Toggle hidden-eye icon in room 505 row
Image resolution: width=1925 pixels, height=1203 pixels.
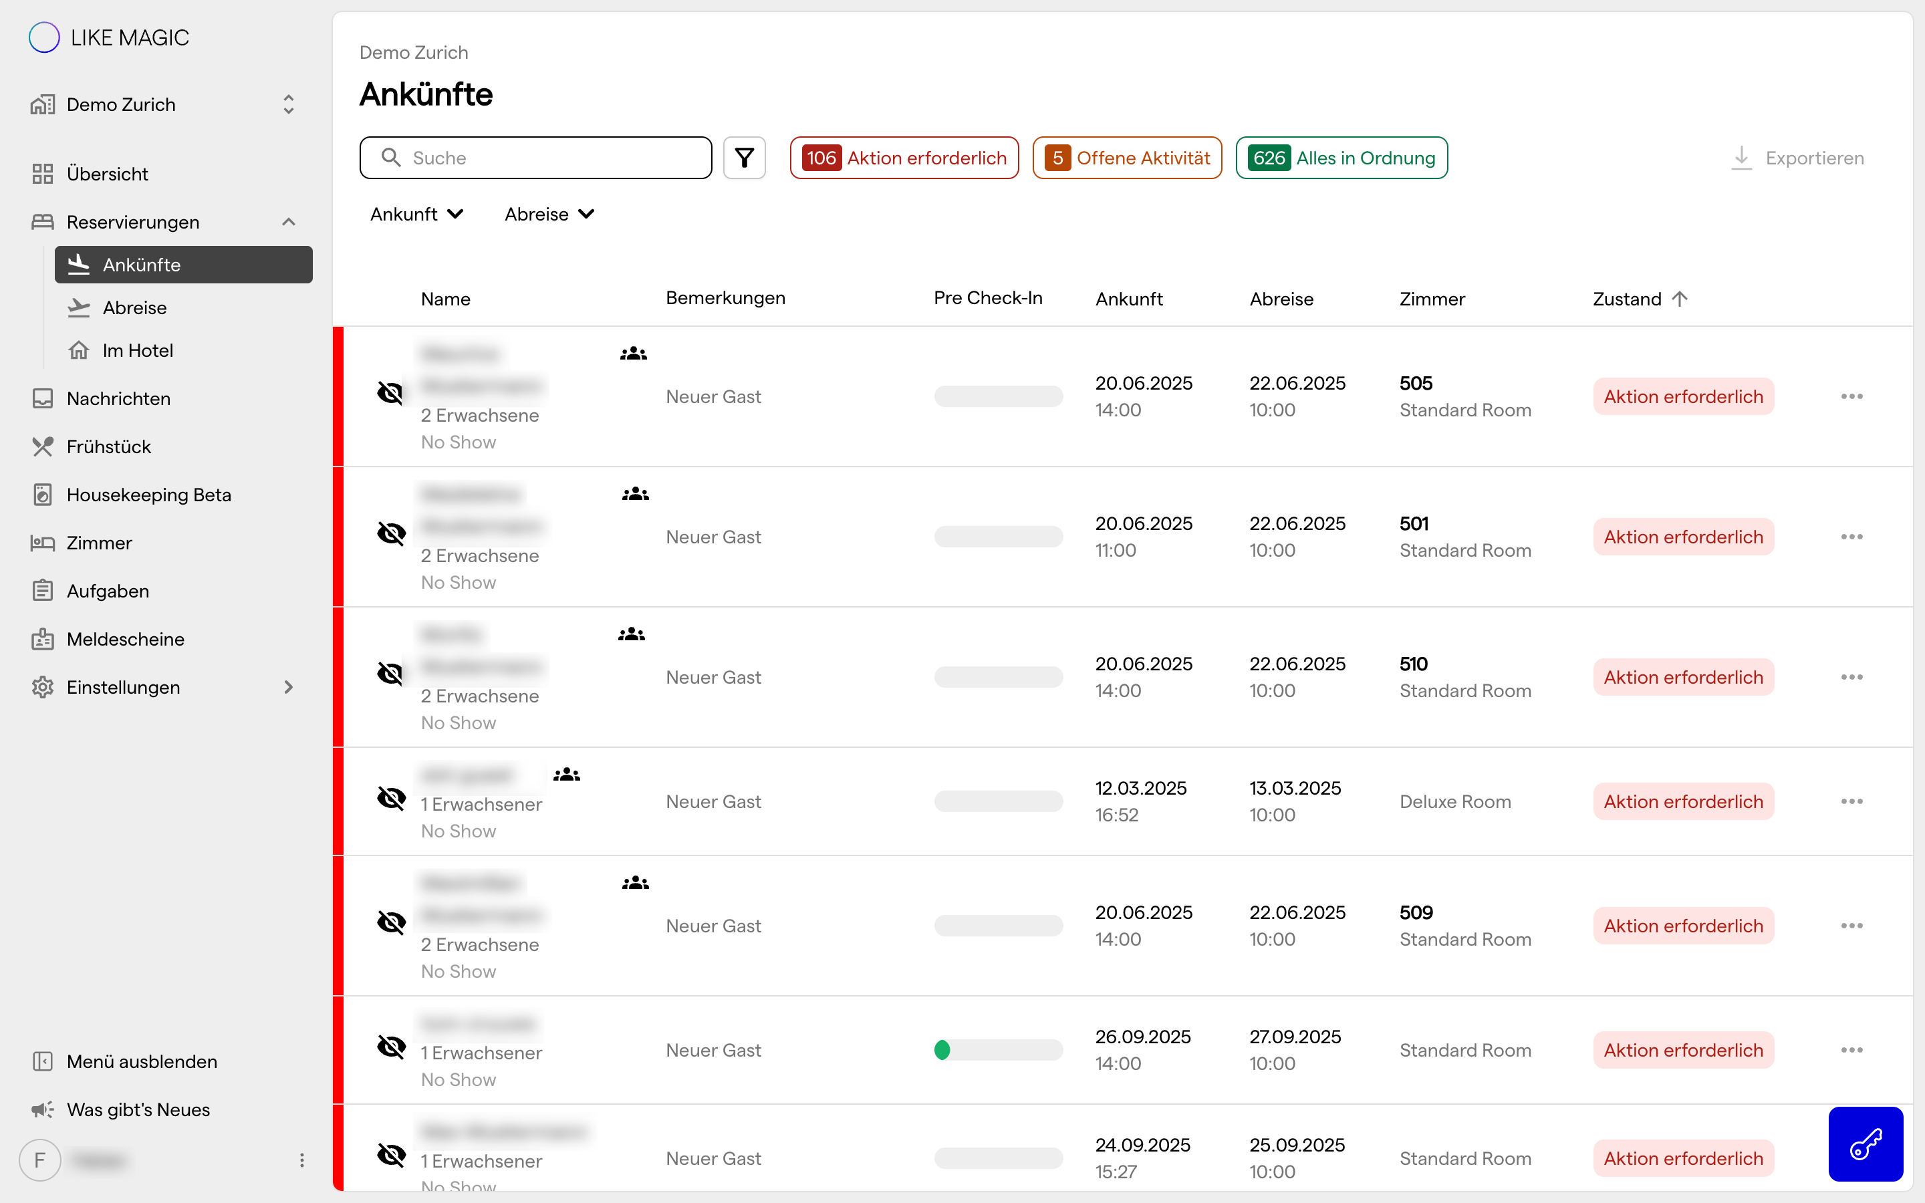390,392
